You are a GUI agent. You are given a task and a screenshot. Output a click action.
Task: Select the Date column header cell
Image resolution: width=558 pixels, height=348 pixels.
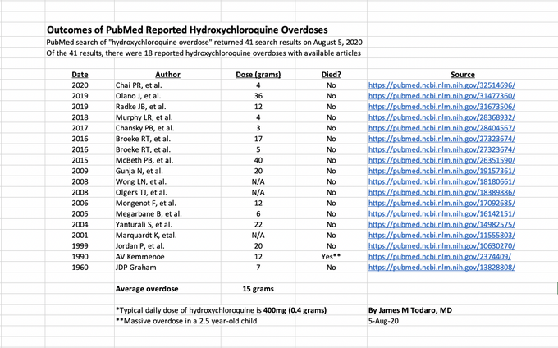[x=80, y=75]
